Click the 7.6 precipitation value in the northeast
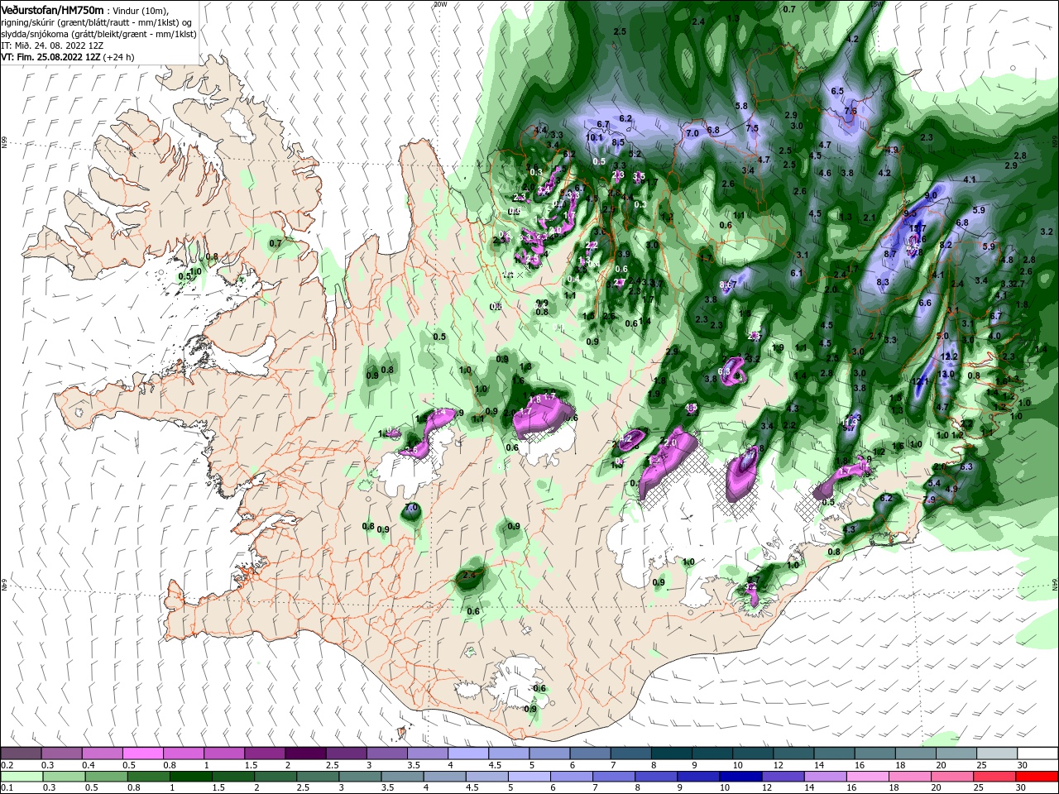The width and height of the screenshot is (1059, 794). point(851,111)
